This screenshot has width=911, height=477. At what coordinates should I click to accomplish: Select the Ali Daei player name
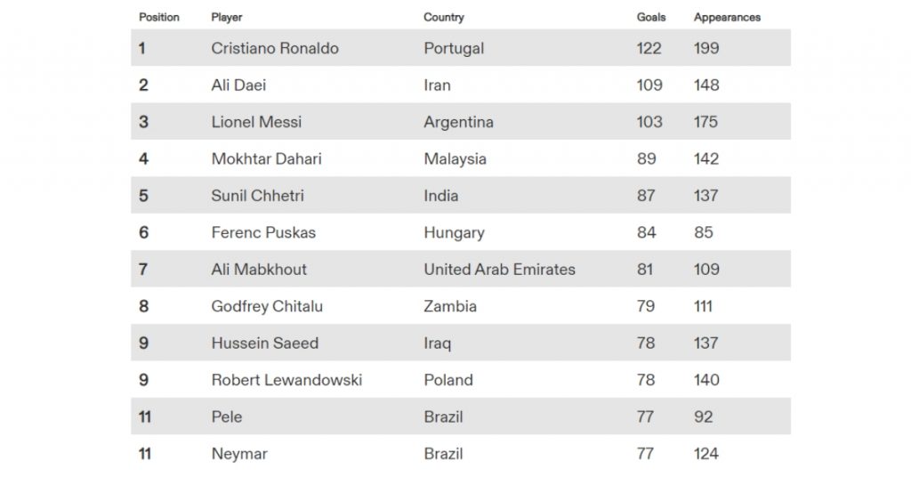(x=238, y=85)
